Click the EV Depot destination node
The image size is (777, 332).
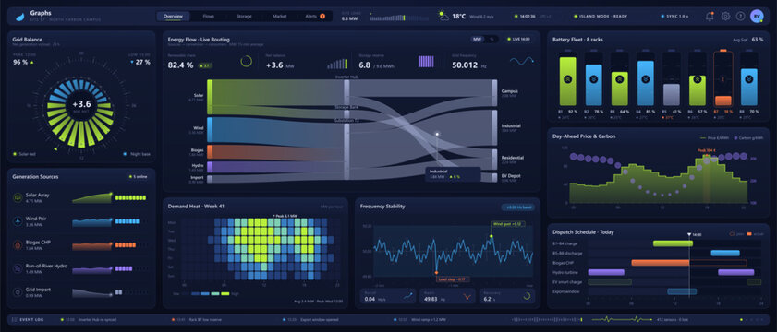click(x=494, y=178)
